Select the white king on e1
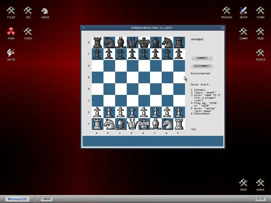This screenshot has width=271, height=203. [x=144, y=124]
